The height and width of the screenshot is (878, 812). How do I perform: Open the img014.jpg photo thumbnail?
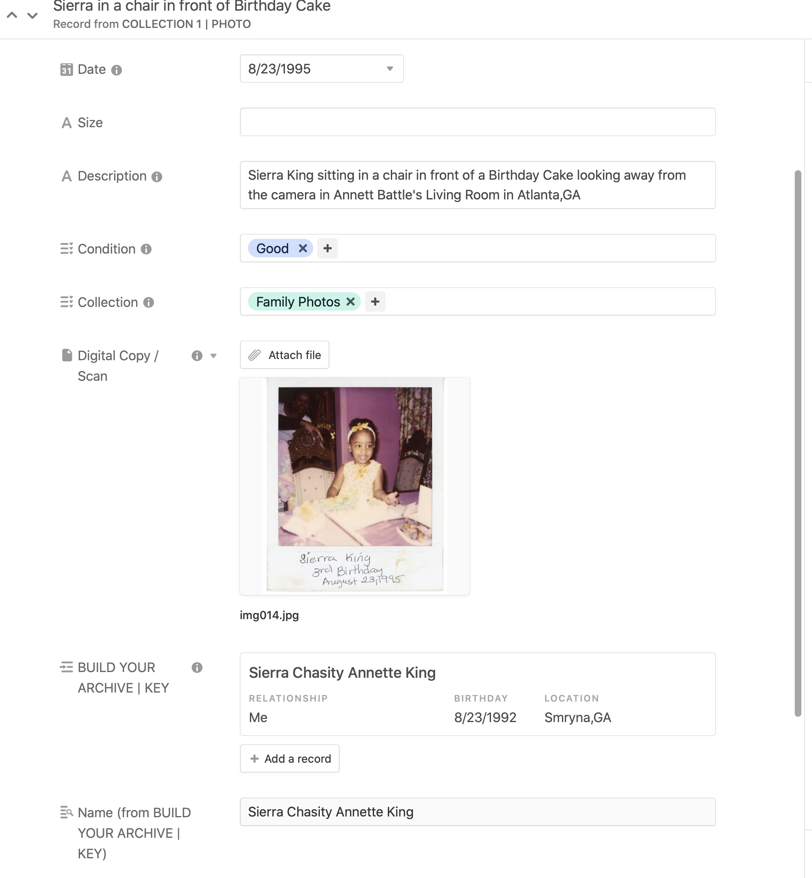355,486
